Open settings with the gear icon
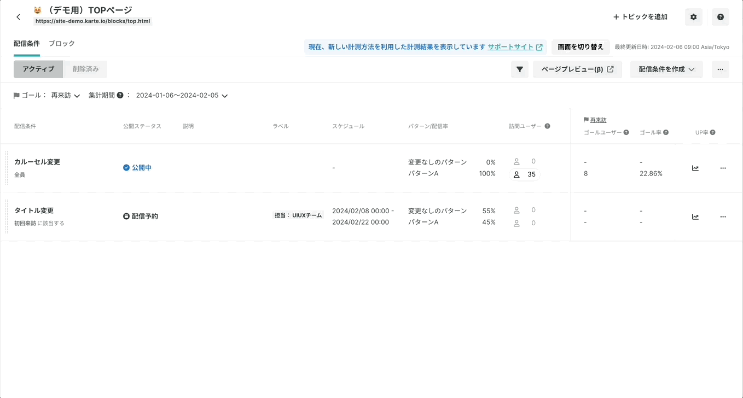 coord(693,17)
